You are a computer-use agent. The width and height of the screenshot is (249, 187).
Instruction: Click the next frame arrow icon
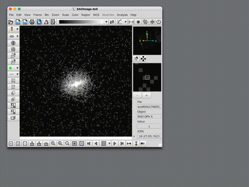(115, 143)
